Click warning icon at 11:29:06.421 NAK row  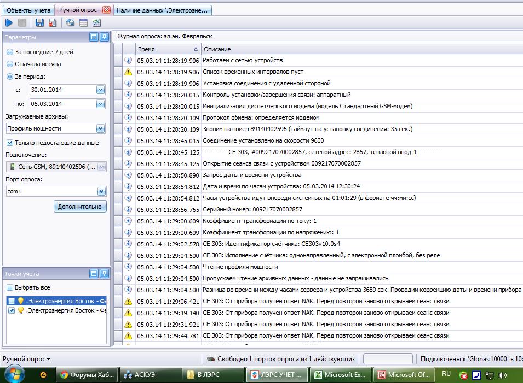point(128,302)
